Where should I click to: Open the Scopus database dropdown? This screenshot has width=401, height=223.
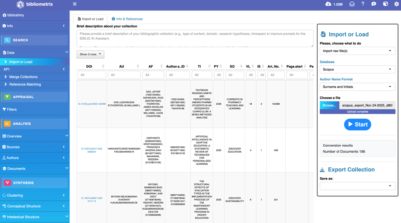(x=357, y=69)
